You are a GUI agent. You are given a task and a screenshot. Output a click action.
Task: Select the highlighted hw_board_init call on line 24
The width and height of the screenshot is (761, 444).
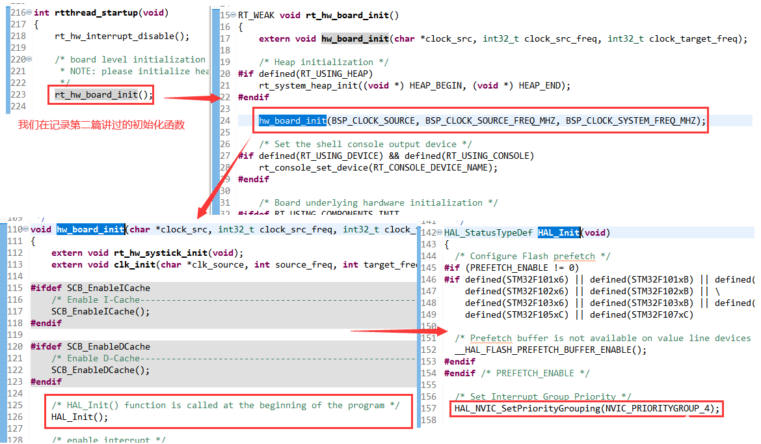(293, 120)
